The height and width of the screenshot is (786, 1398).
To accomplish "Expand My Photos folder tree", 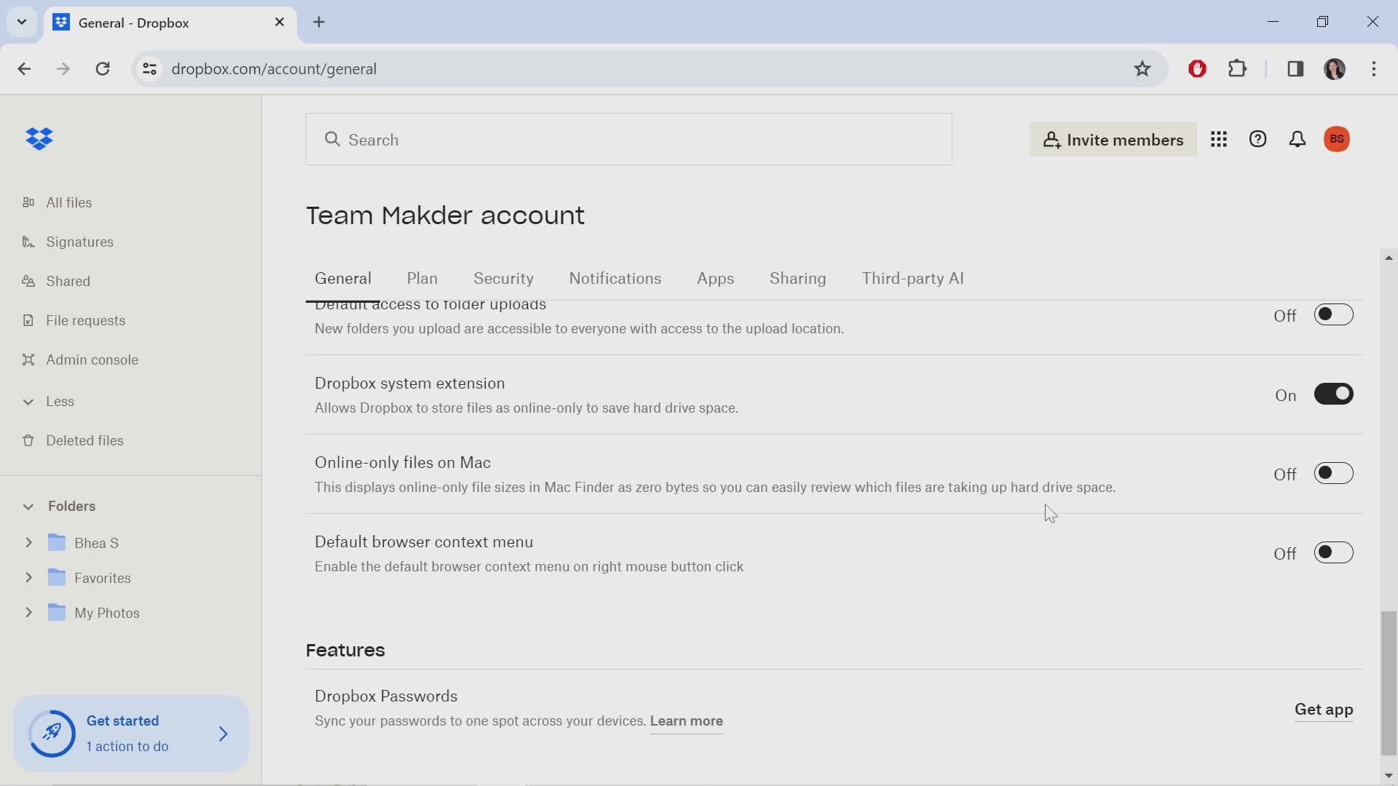I will [x=28, y=612].
